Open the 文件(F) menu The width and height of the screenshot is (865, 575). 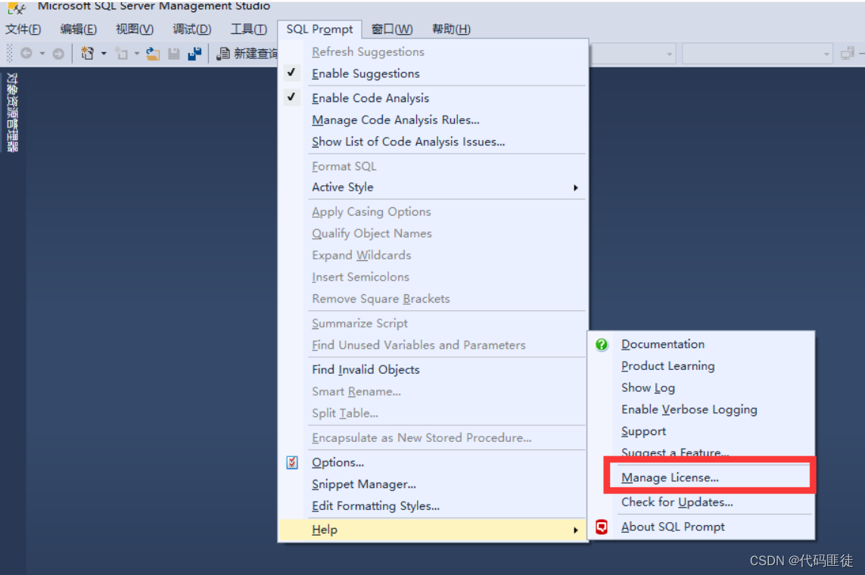[23, 30]
